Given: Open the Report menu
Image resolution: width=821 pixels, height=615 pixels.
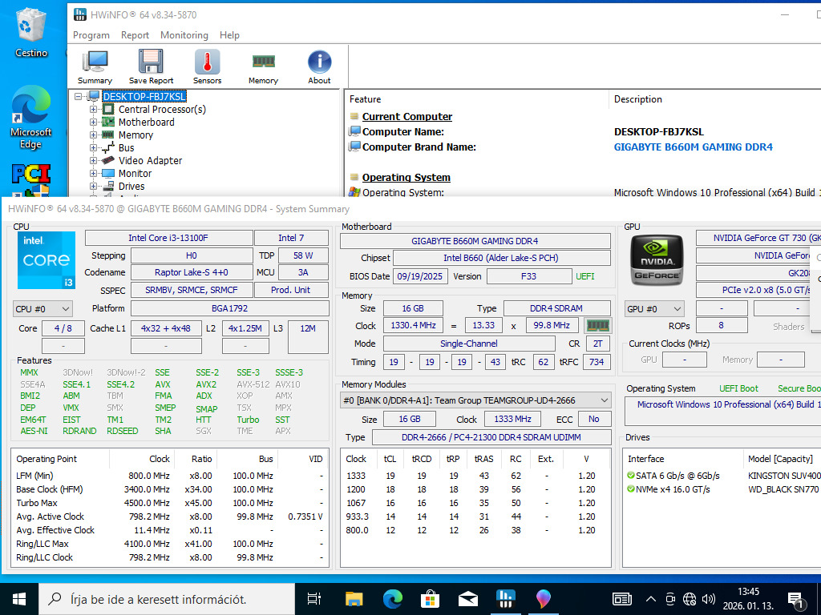Looking at the screenshot, I should pyautogui.click(x=135, y=35).
